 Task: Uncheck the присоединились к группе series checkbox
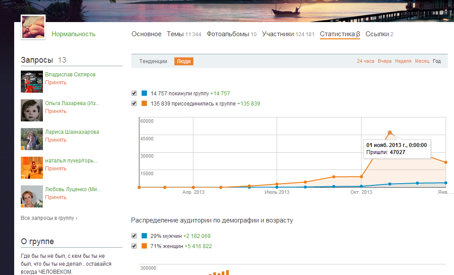pos(134,103)
